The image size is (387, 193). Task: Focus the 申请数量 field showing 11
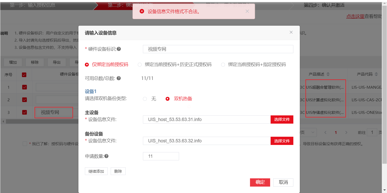point(161,156)
